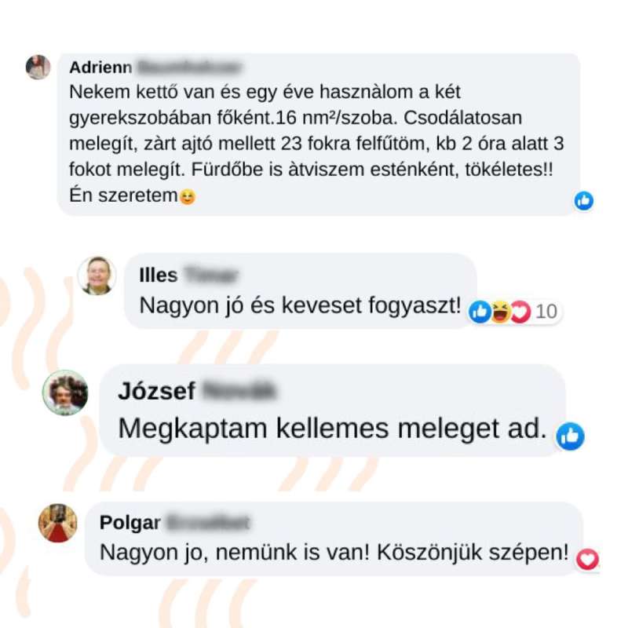Image resolution: width=628 pixels, height=628 pixels.
Task: Click the laughing emoji reaction on Illes's comment
Action: click(500, 312)
